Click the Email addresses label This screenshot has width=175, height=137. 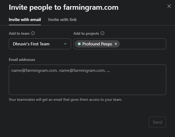point(22,60)
